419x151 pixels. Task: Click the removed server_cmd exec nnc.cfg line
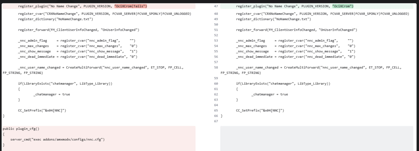pos(57,140)
